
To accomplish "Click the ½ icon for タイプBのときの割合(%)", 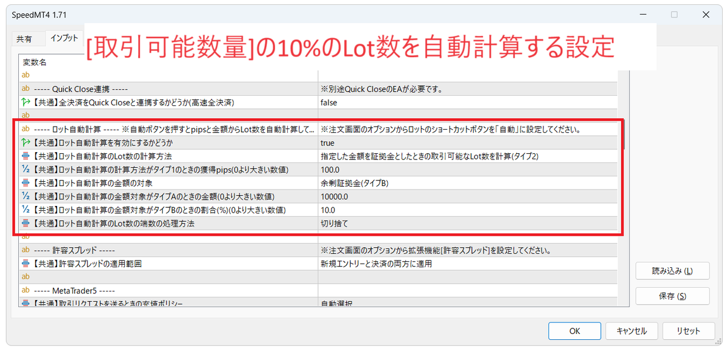I will click(x=25, y=210).
